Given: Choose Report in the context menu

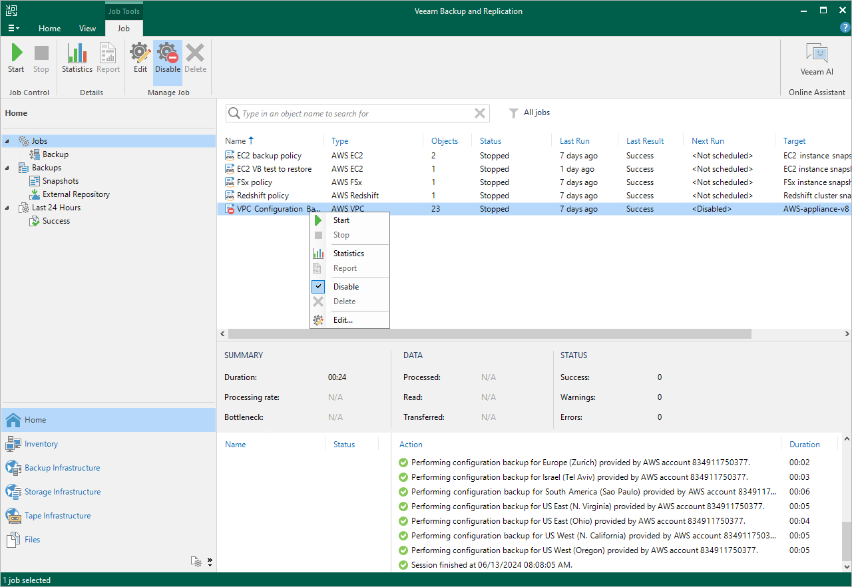Looking at the screenshot, I should click(x=349, y=268).
